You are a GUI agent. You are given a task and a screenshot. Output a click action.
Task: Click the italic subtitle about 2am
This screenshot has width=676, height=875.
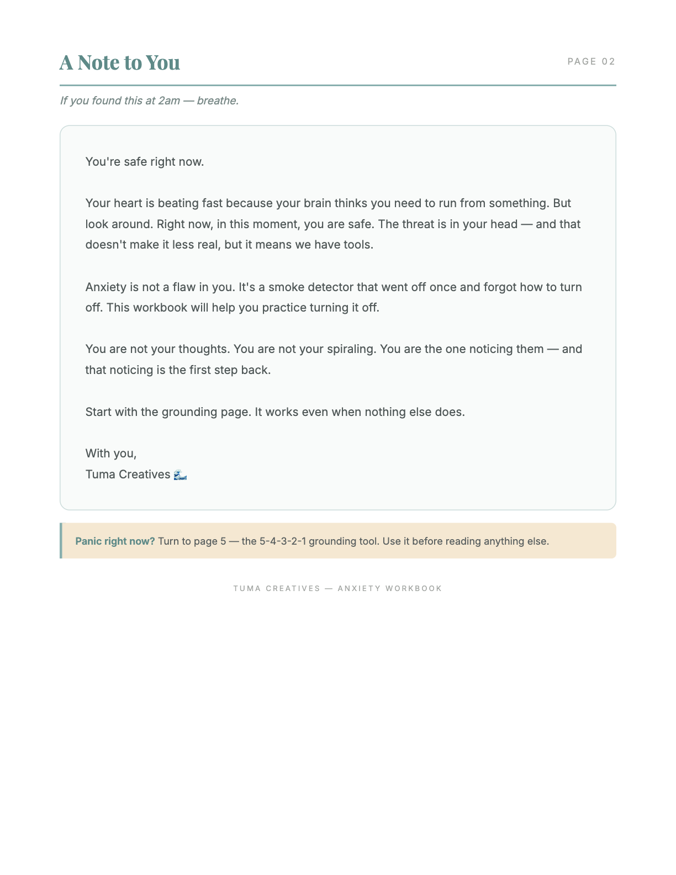pyautogui.click(x=149, y=101)
